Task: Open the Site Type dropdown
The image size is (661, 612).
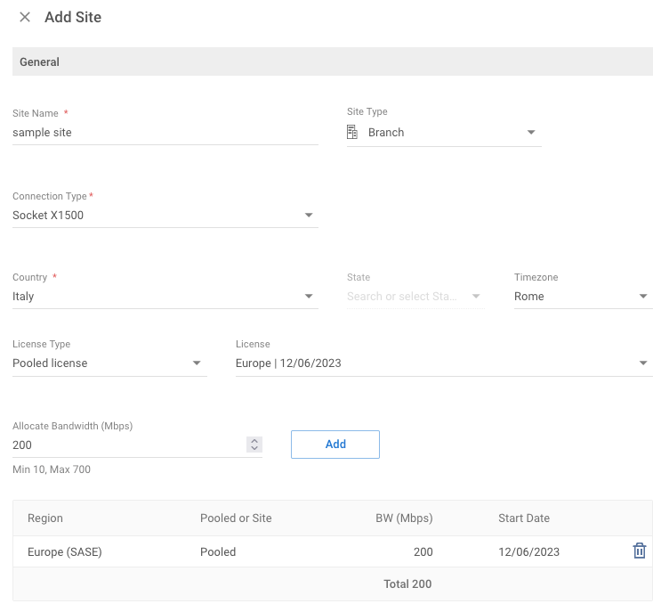Action: (x=531, y=133)
